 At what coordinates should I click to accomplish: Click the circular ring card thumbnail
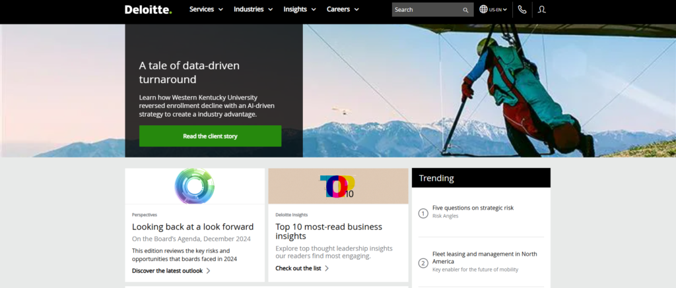click(x=195, y=186)
